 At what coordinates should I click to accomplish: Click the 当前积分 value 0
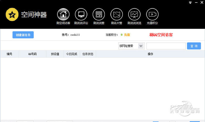tap(122, 35)
